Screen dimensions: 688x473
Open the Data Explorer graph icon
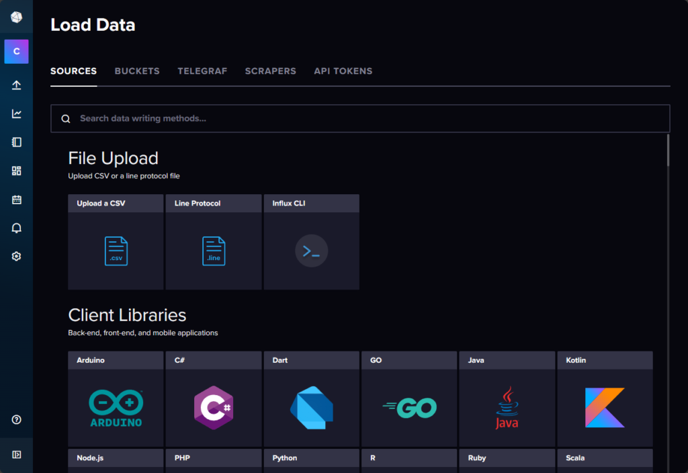click(x=16, y=114)
